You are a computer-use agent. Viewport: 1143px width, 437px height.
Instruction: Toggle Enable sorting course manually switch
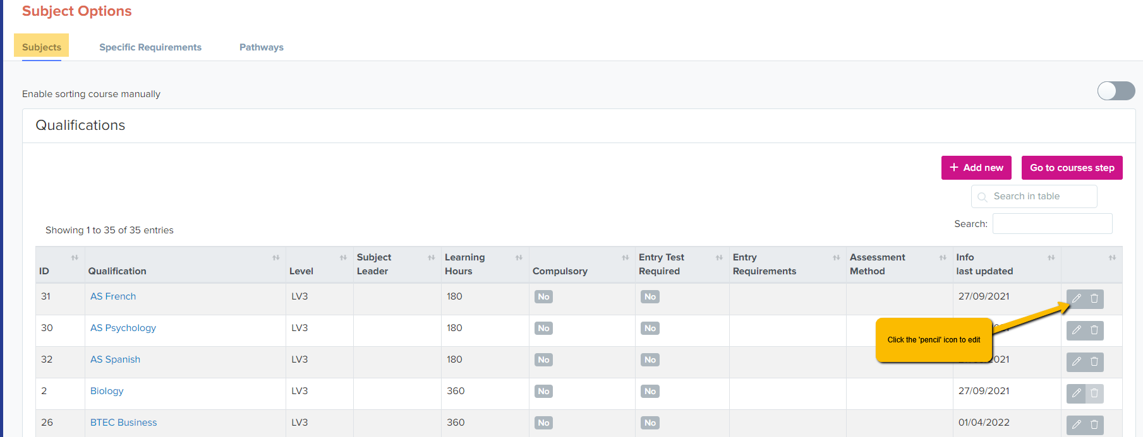1116,91
